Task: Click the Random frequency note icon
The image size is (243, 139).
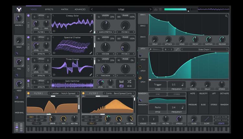Action: 182,107
